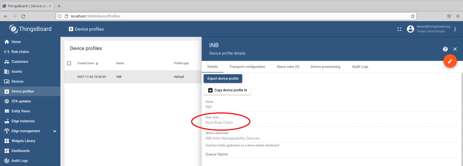Toggle fullscreen mode icon
The height and width of the screenshot is (166, 463).
399,29
